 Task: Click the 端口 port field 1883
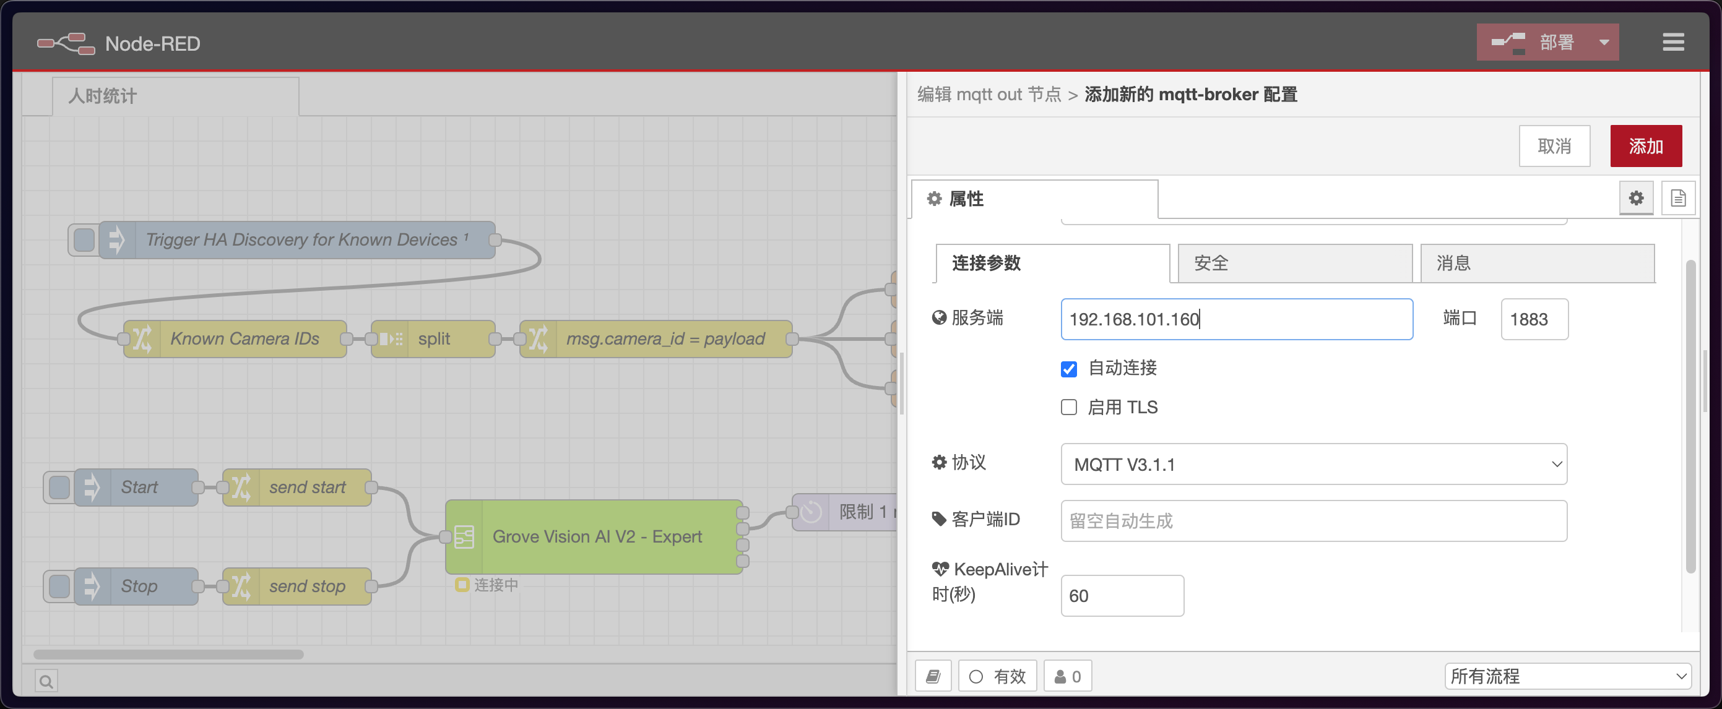tap(1534, 319)
